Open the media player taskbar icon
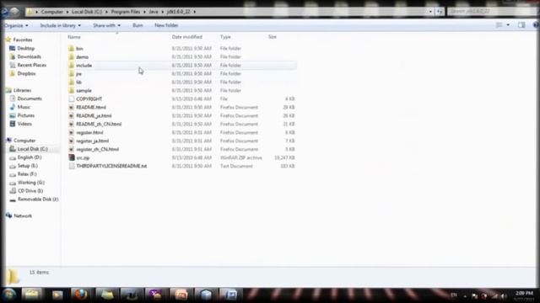Viewport: 540px width, 303px height. tap(57, 295)
